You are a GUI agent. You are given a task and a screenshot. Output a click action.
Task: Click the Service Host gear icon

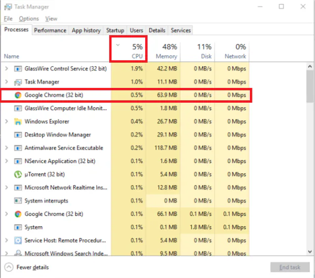(18, 240)
